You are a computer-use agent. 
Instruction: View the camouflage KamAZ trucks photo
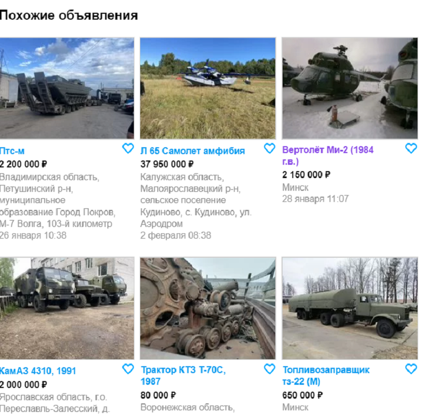point(67,309)
